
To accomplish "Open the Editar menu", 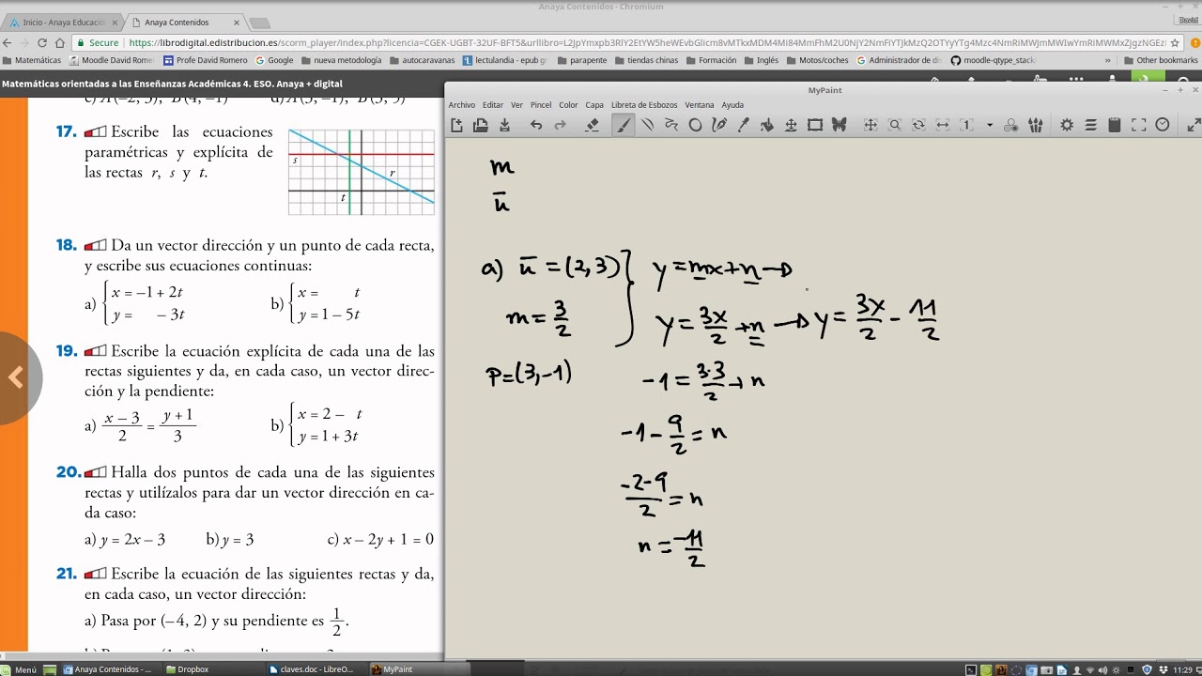I will pyautogui.click(x=493, y=105).
